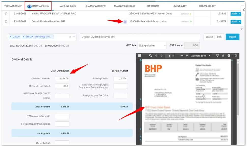Click the PDF search magnifier icon
This screenshot has width=247, height=147.
pyautogui.click(x=151, y=56)
